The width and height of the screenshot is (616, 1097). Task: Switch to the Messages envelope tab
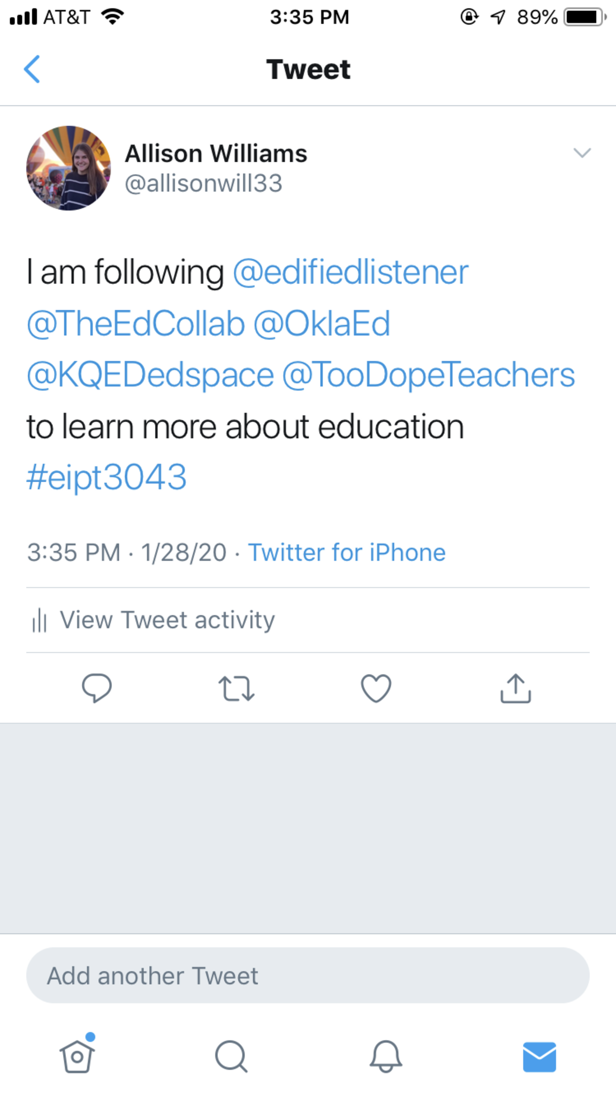pyautogui.click(x=539, y=1056)
